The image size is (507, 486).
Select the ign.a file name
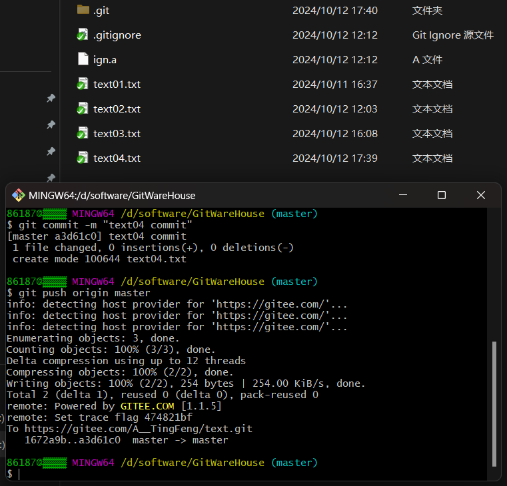click(105, 60)
